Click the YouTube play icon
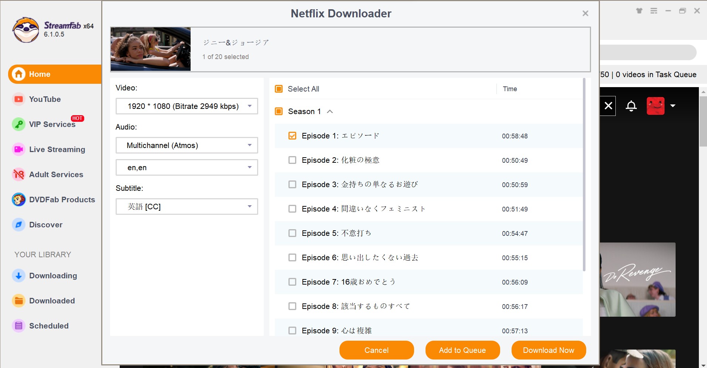Image resolution: width=707 pixels, height=368 pixels. coord(18,99)
